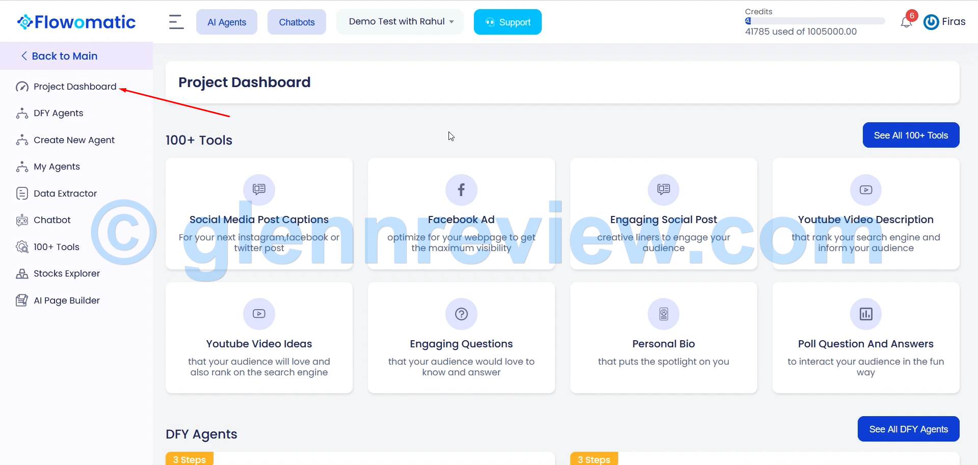978x465 pixels.
Task: Click the Stocks Explorer sidebar icon
Action: (x=22, y=273)
